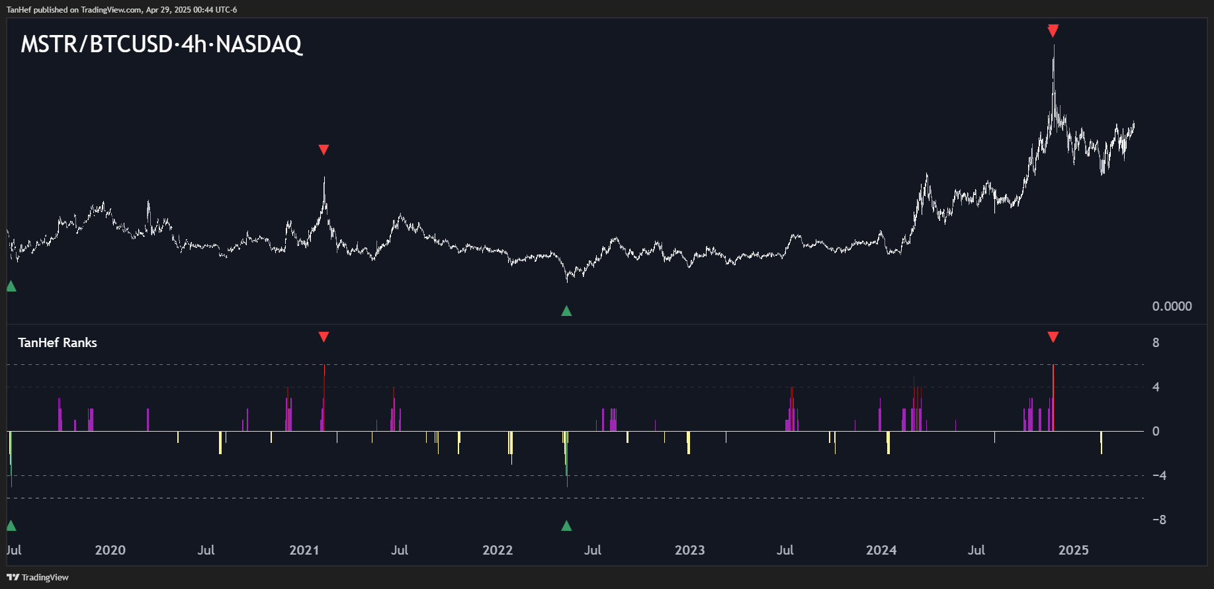This screenshot has width=1214, height=589.
Task: Click the TradingView logo at bottom left
Action: [x=38, y=577]
